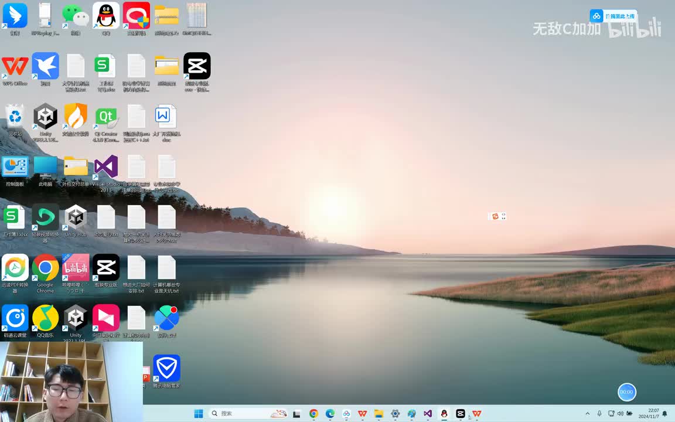This screenshot has width=675, height=422.
Task: Select the 计算机哪些专业是天坑.txt file
Action: (166, 267)
